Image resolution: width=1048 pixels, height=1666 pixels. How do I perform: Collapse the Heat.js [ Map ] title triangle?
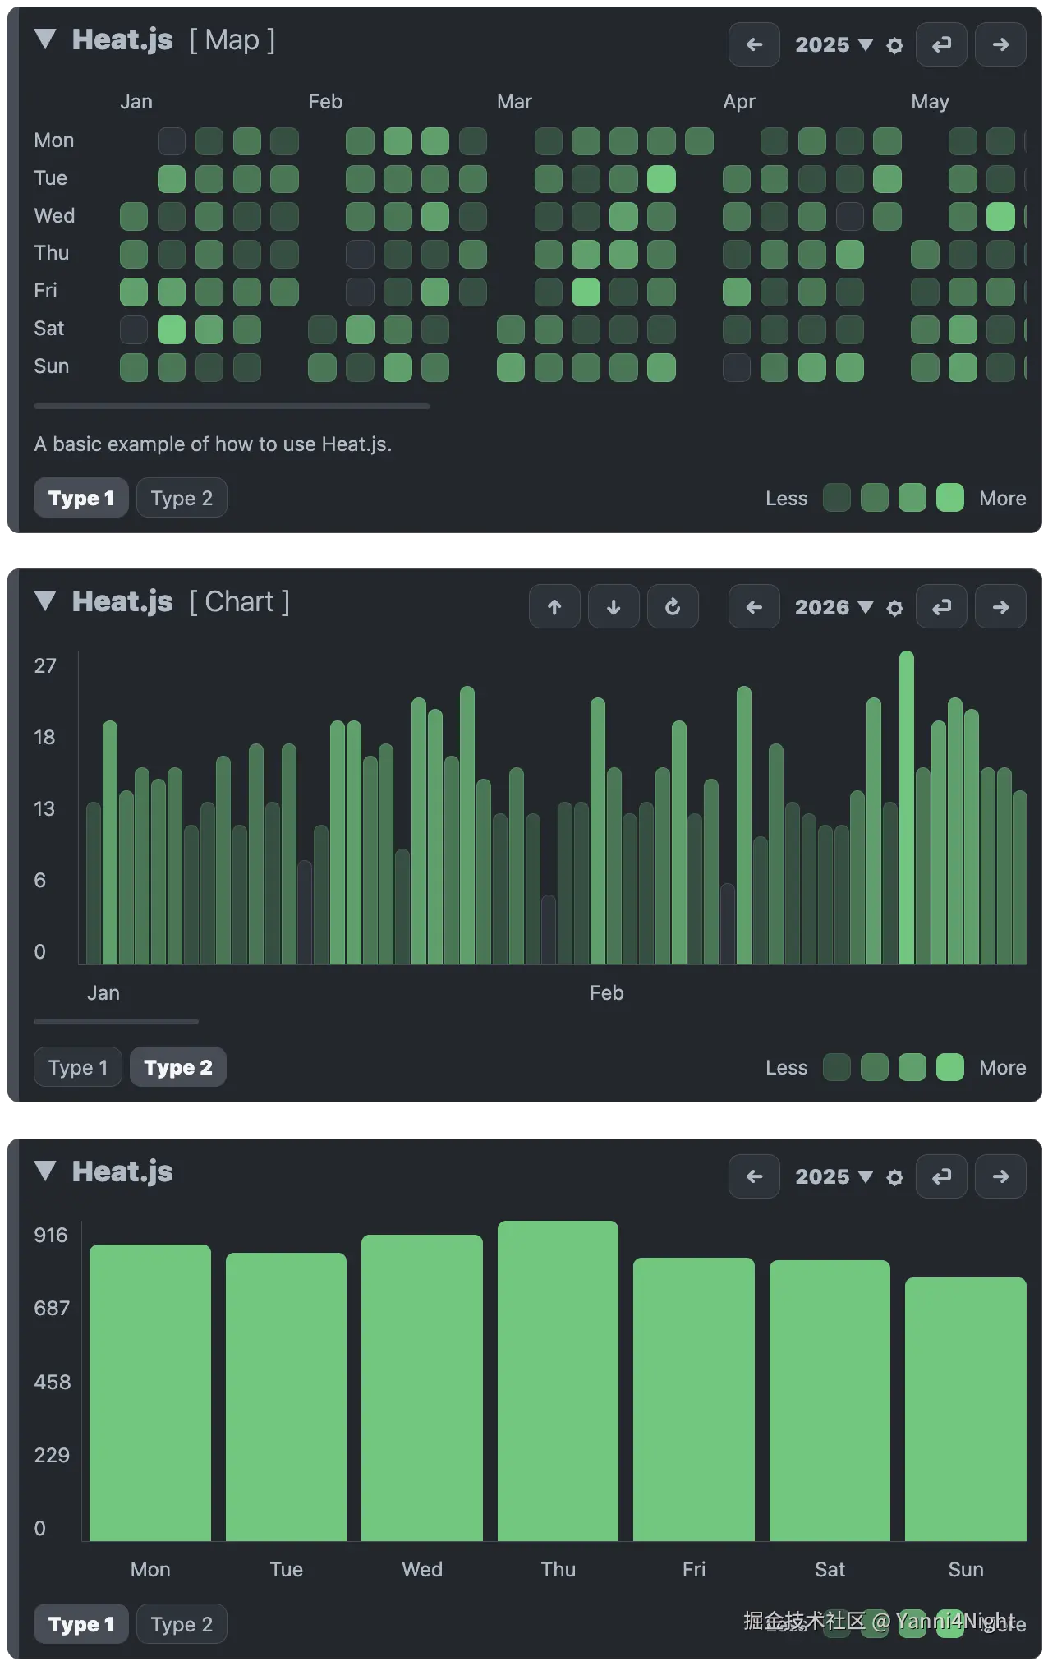[x=45, y=39]
